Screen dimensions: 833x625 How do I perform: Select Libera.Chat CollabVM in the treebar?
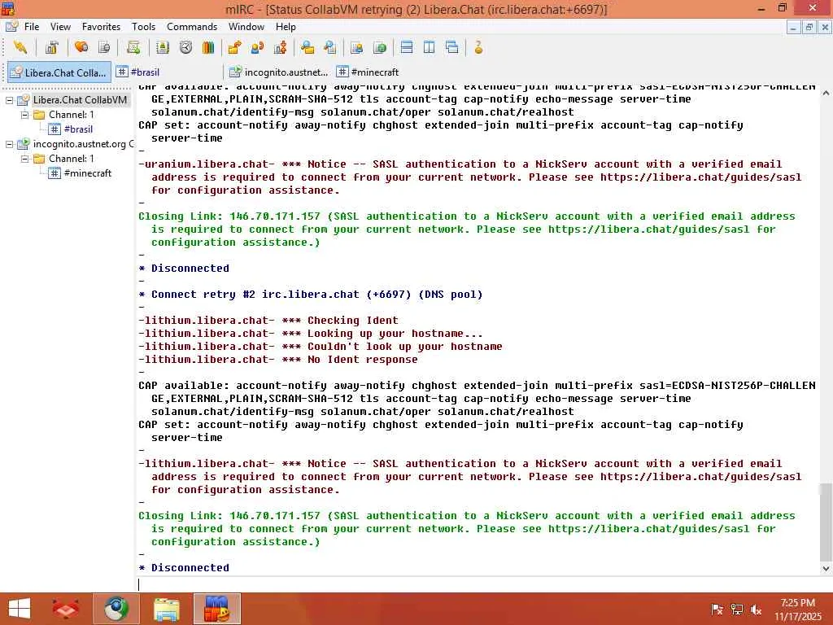pyautogui.click(x=80, y=100)
